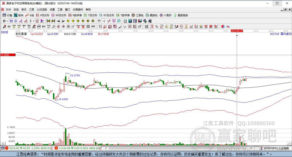Open the 江恩 menu

click(31, 9)
